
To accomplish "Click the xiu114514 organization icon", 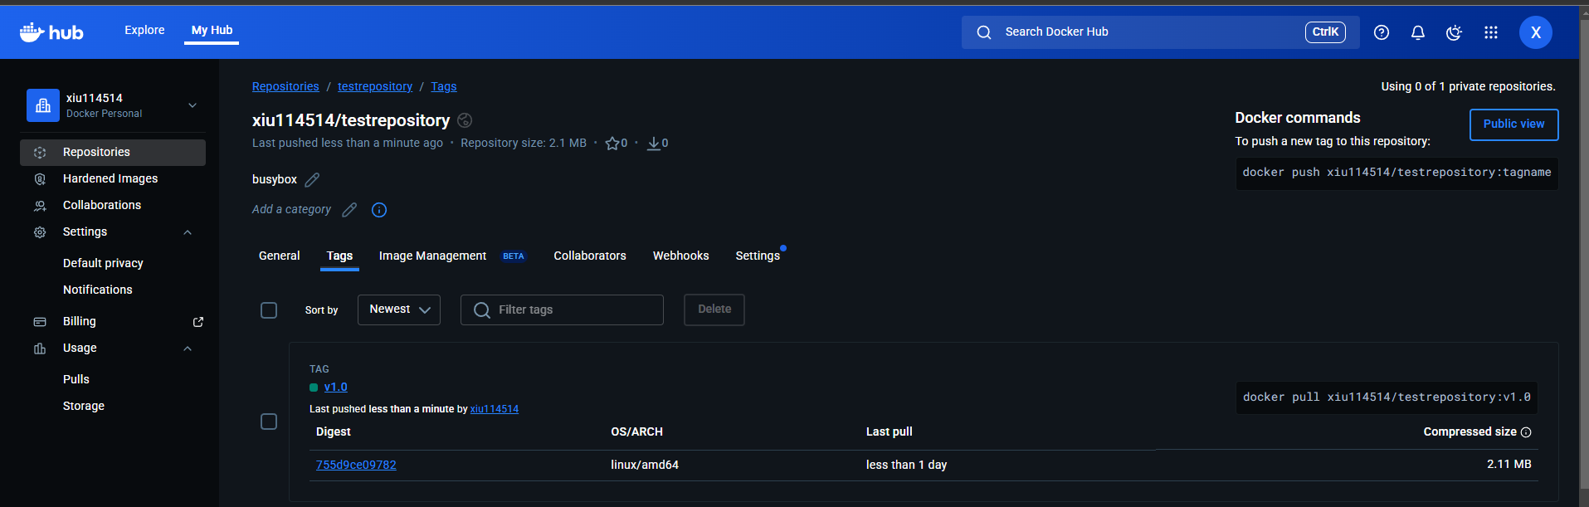I will pyautogui.click(x=43, y=105).
